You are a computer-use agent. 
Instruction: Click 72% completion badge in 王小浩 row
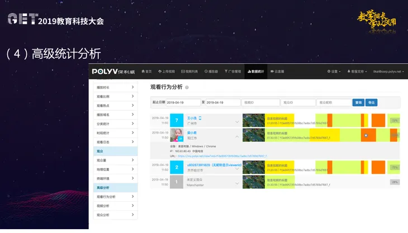(395, 120)
